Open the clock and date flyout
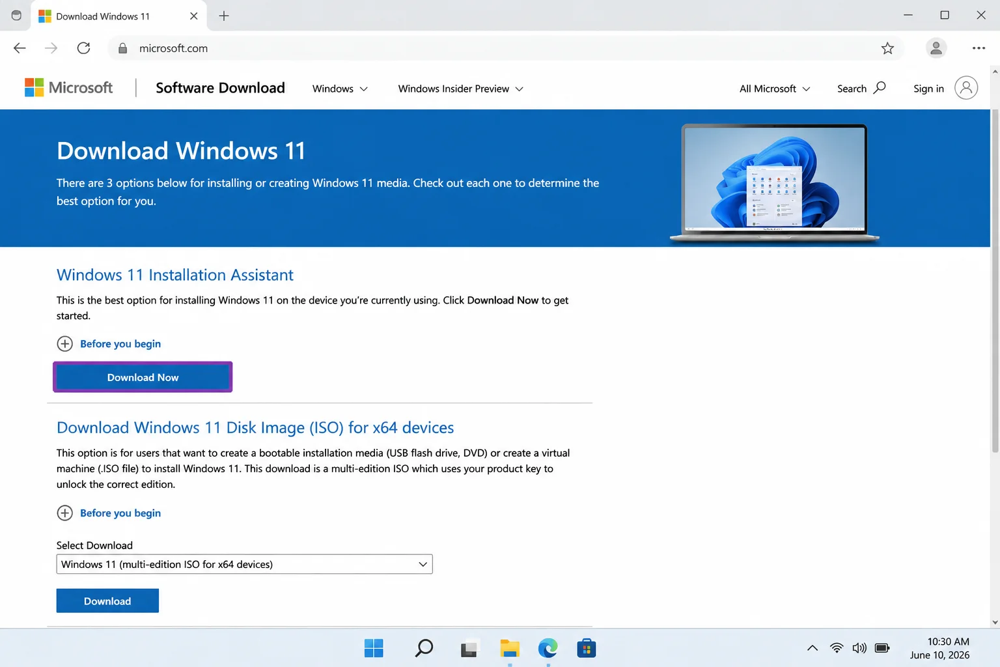 [940, 648]
